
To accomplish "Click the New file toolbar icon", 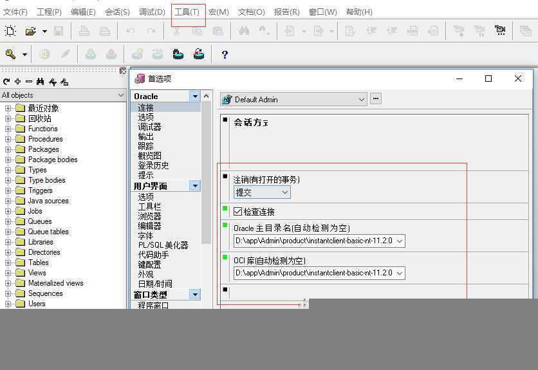I will point(10,32).
